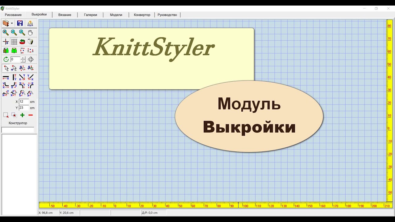Click the dark green vest icon
The image size is (395, 222).
click(6, 51)
